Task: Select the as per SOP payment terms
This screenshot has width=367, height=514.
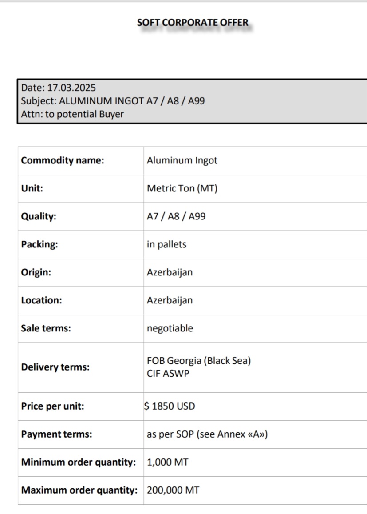Action: click(207, 434)
